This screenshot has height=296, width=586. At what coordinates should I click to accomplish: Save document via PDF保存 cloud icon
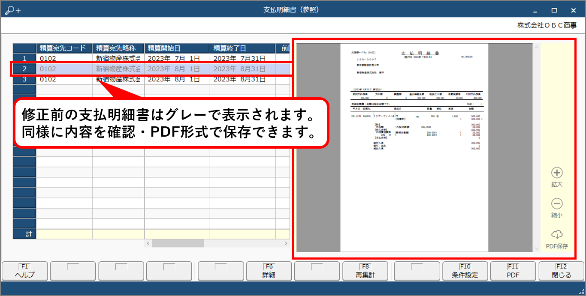pyautogui.click(x=557, y=234)
